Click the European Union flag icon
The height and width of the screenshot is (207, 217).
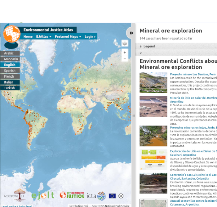112,196
